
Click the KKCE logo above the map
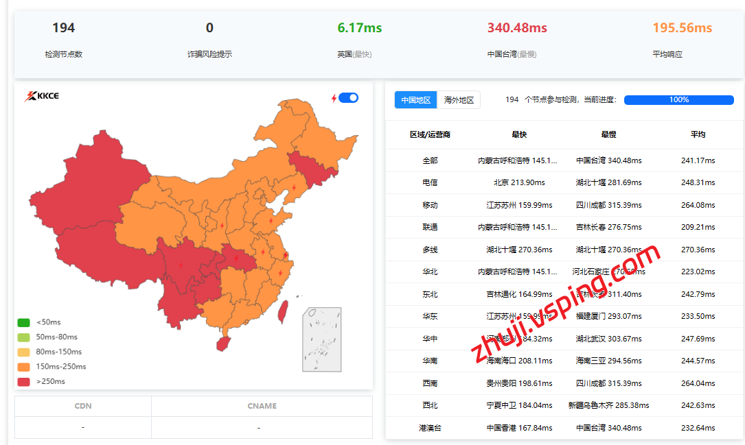tap(42, 96)
